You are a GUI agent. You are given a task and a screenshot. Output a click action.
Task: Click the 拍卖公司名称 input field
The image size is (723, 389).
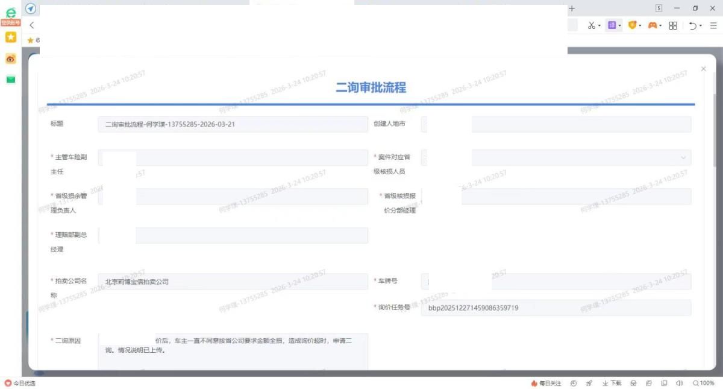click(x=233, y=282)
